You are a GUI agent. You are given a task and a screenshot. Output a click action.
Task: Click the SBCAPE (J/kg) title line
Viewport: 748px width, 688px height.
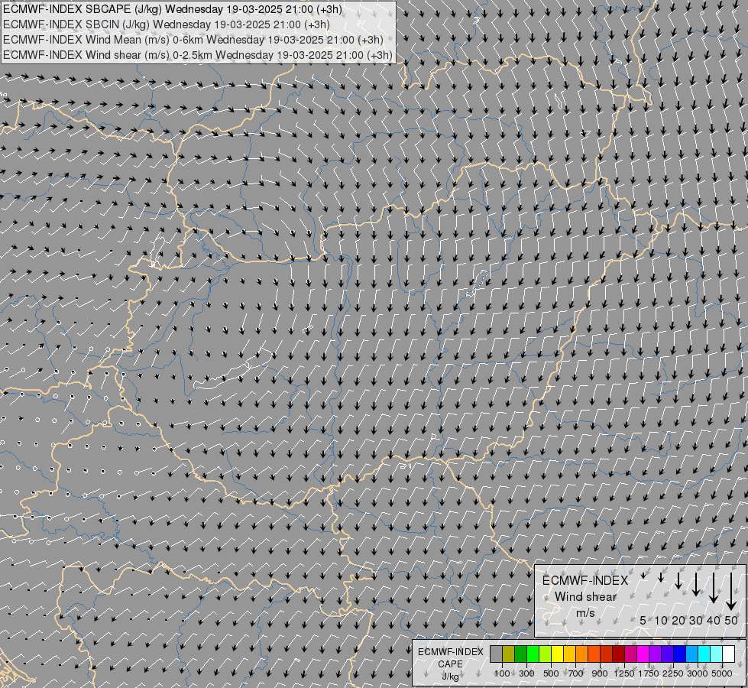[x=173, y=9]
